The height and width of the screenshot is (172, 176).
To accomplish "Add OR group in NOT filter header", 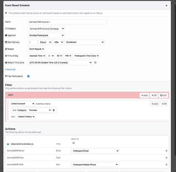I will point(154,95).
